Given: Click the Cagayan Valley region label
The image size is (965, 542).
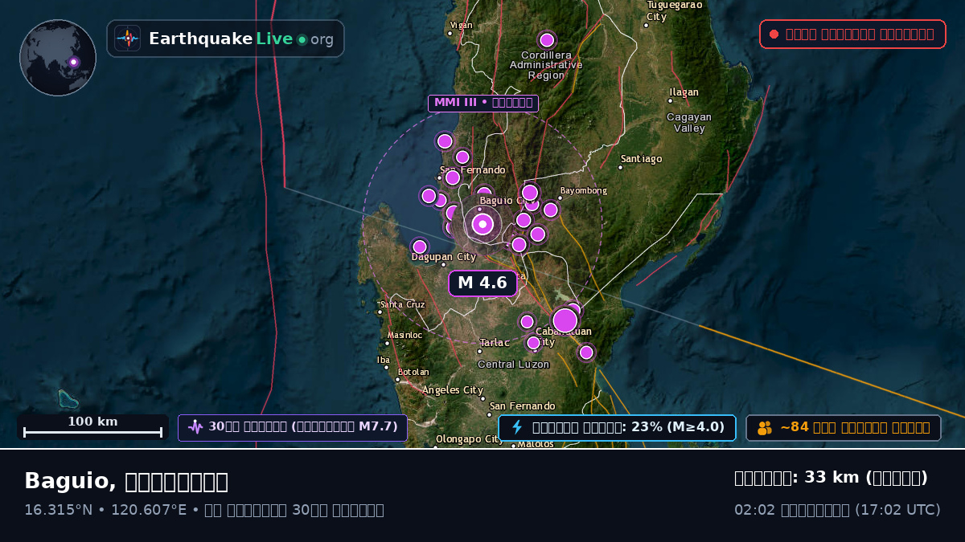Looking at the screenshot, I should (689, 123).
